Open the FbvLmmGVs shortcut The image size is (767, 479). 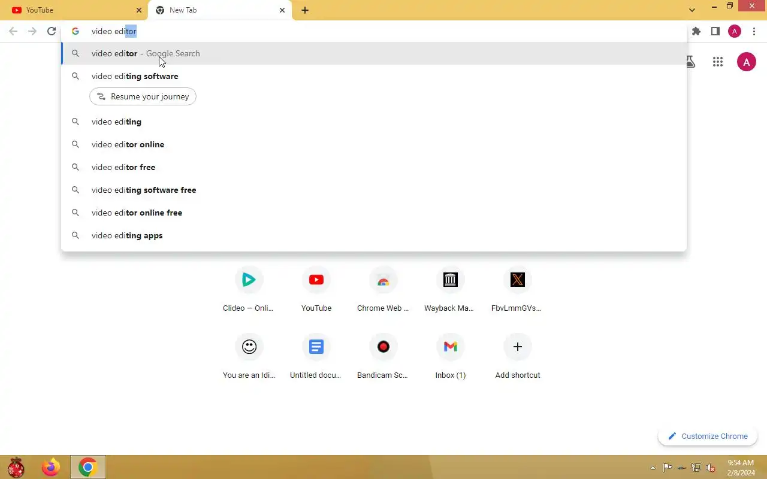click(x=518, y=290)
